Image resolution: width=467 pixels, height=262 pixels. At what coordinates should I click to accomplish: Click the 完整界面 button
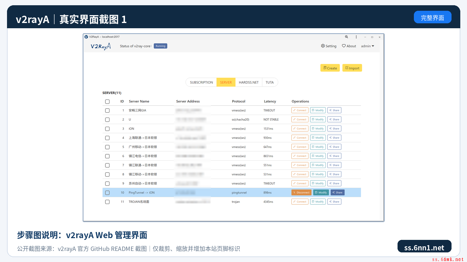click(x=433, y=17)
